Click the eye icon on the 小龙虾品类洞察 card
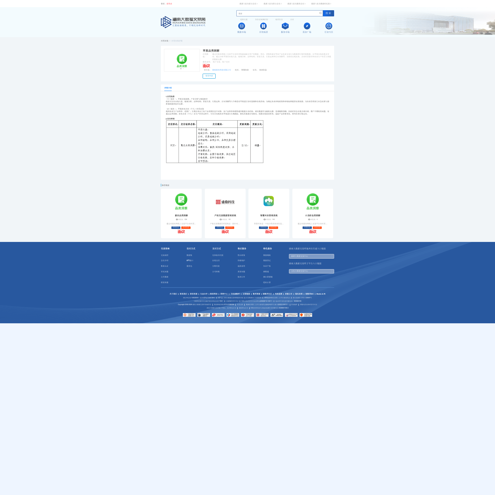The height and width of the screenshot is (495, 495). coord(309,219)
